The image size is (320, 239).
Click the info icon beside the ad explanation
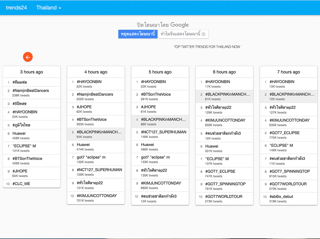coord(203,34)
